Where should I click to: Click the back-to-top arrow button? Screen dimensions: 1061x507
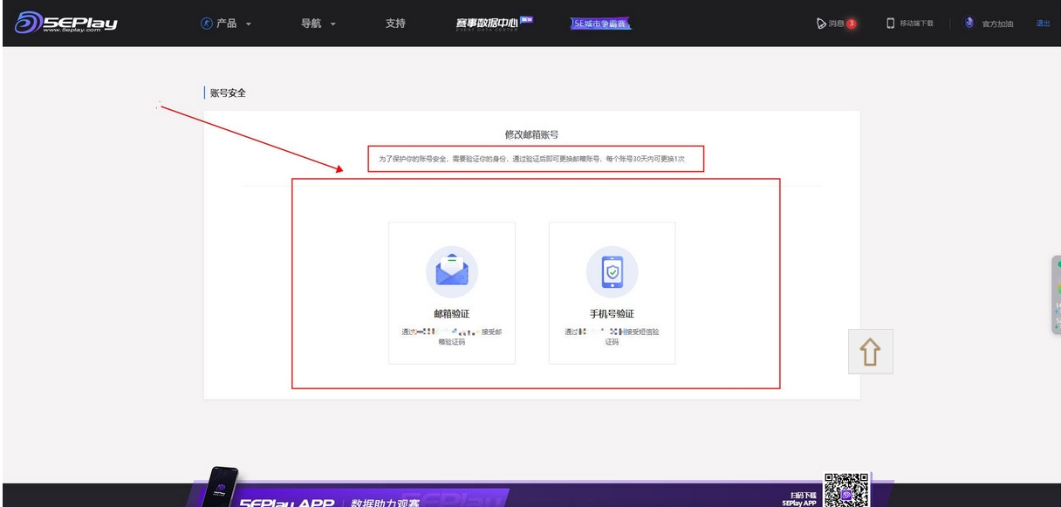(x=870, y=353)
